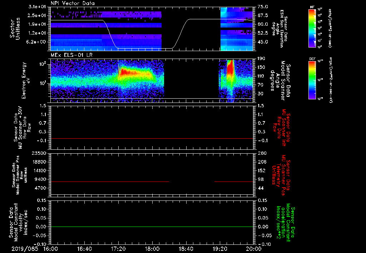Select the "Sector Unitless" axis title
This screenshot has height=253, width=366.
pos(15,29)
